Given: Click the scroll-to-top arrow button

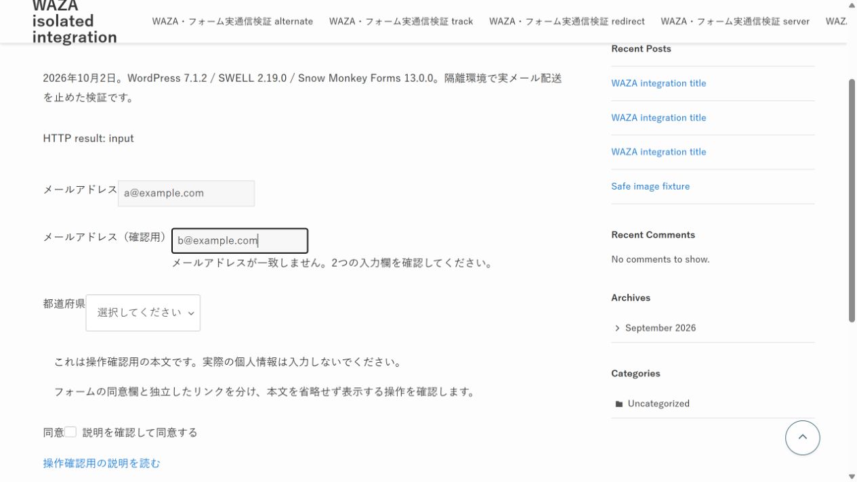Looking at the screenshot, I should (802, 437).
